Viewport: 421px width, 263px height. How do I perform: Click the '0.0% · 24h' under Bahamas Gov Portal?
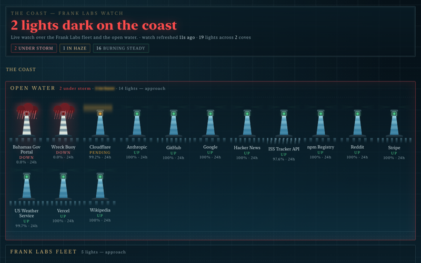pyautogui.click(x=27, y=163)
